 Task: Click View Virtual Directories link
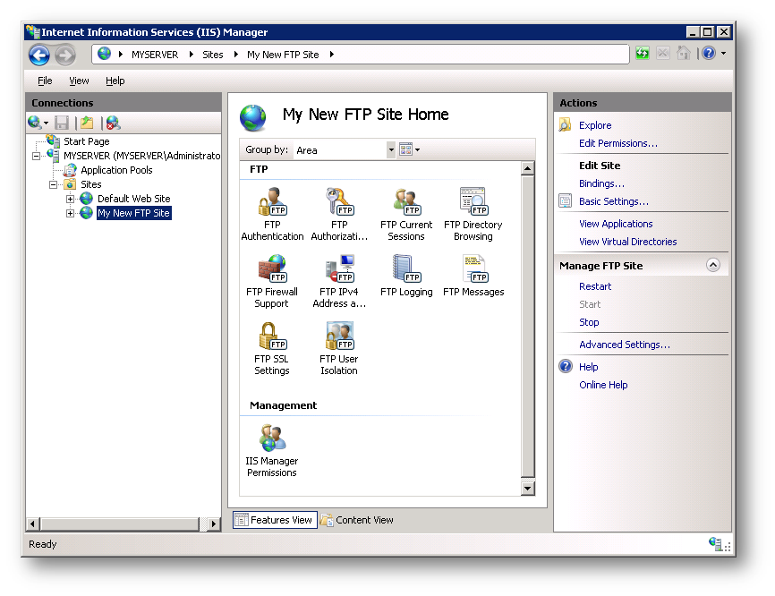(x=627, y=242)
